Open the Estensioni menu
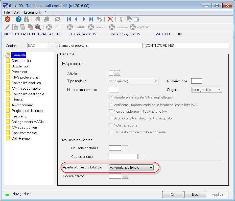This screenshot has width=235, height=201. tap(32, 12)
